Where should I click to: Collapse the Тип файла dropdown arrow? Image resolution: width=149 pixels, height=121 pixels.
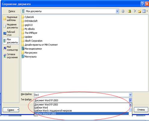click(130, 100)
